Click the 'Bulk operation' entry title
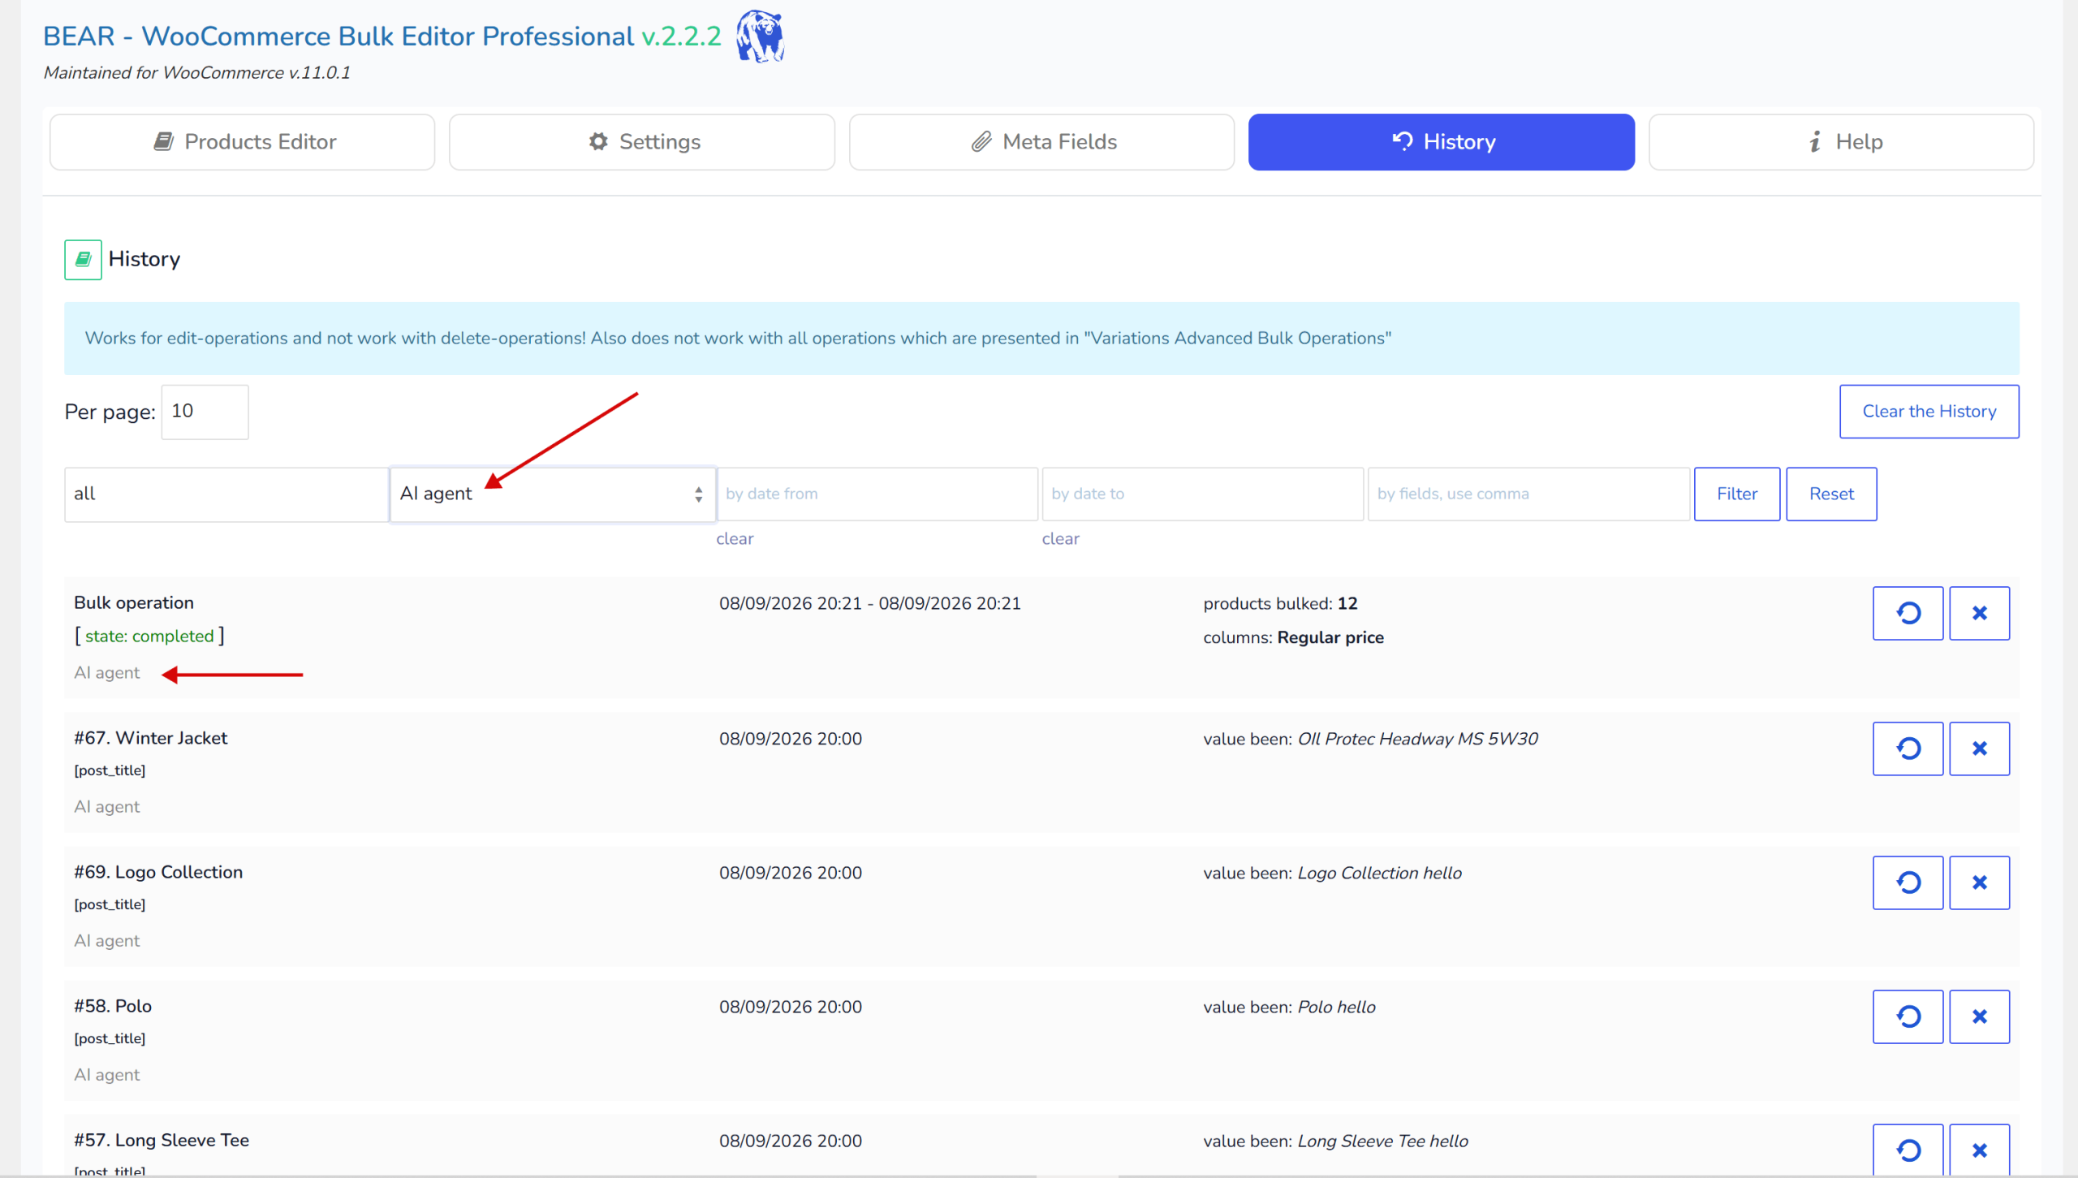This screenshot has height=1178, width=2078. click(x=134, y=603)
